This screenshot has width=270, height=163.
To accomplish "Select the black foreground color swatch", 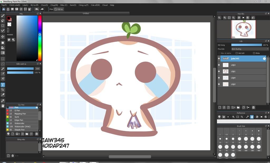I will (x=8, y=18).
